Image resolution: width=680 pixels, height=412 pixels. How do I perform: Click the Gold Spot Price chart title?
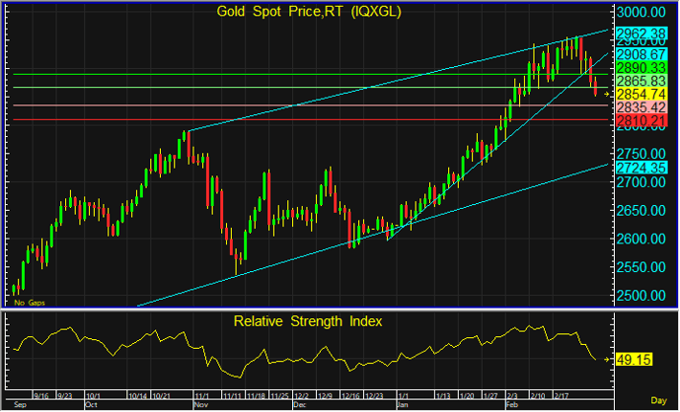coord(309,12)
